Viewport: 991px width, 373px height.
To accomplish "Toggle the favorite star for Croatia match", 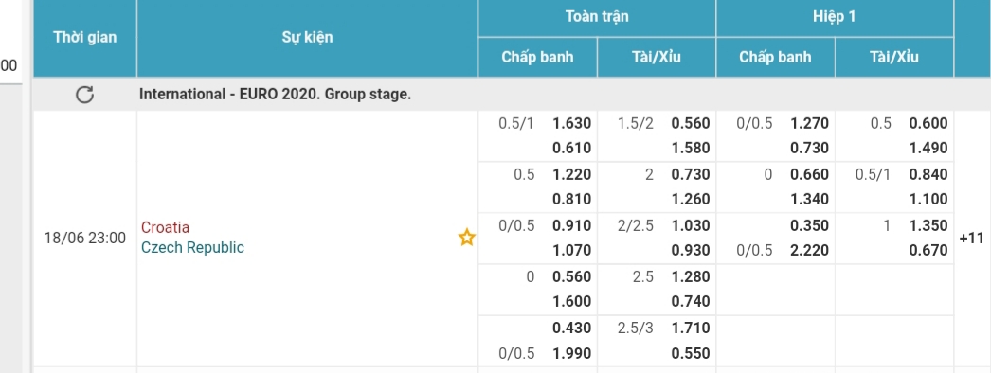I will click(466, 238).
